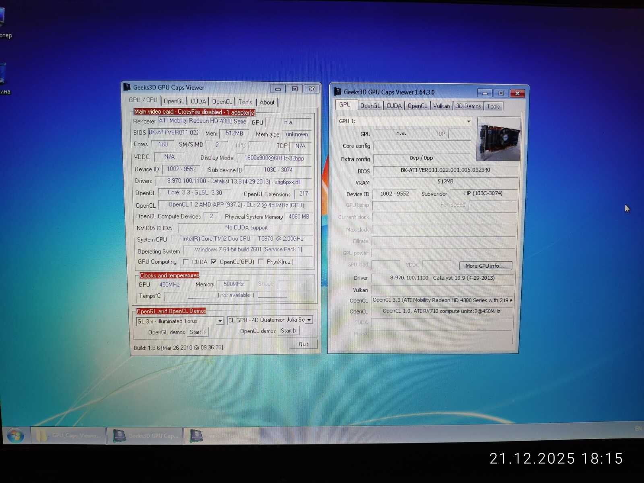
Task: Open the Windows Start menu orb
Action: [15, 436]
